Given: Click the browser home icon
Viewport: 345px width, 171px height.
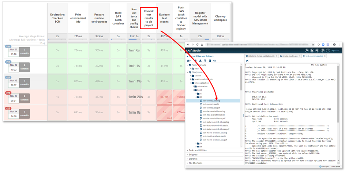Looking at the screenshot, I should click(202, 45).
